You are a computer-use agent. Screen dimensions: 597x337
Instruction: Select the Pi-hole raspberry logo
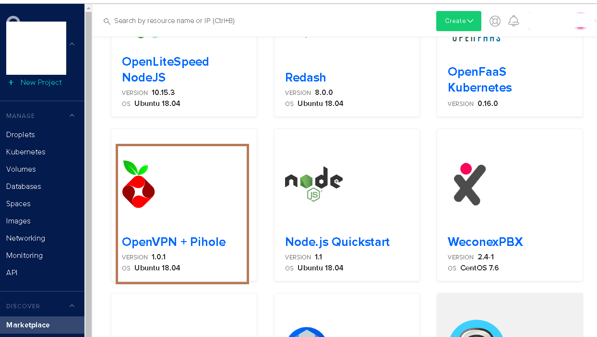pos(138,184)
